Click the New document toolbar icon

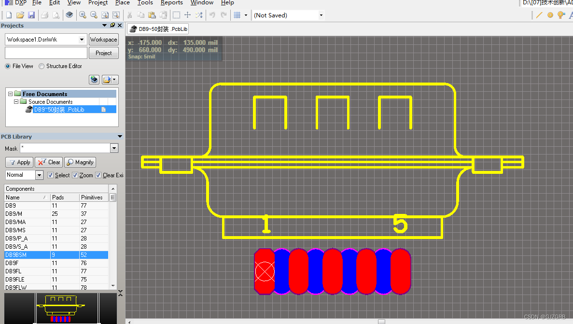pos(9,15)
